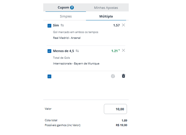Click the 1.57 odds value

pyautogui.click(x=116, y=25)
